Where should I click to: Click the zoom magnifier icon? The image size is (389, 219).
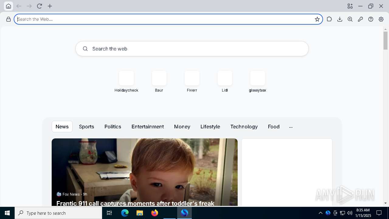pos(350,19)
